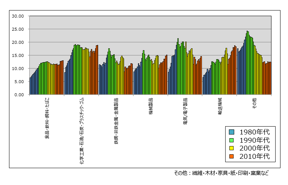Select the 2010年代 legend text label
Viewport: 288px width, 185px height.
253,157
